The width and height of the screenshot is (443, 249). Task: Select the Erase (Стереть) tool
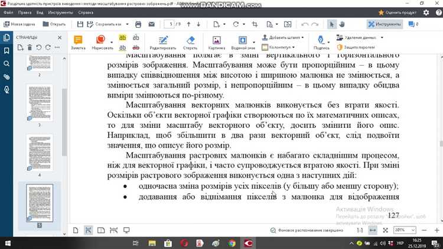click(190, 43)
